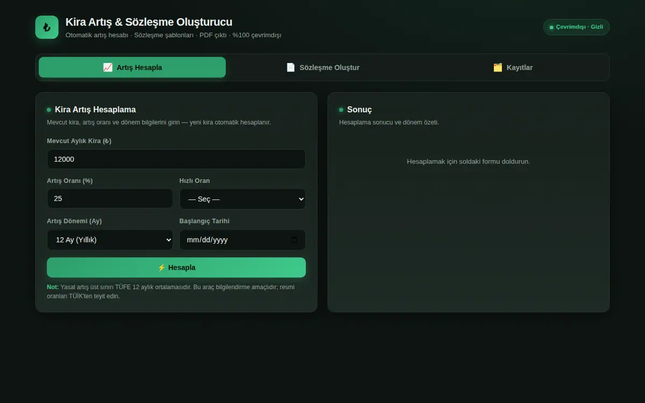Click the subtitle 'Otomatik artış hesabı' line
Image resolution: width=645 pixels, height=403 pixels.
(x=173, y=35)
